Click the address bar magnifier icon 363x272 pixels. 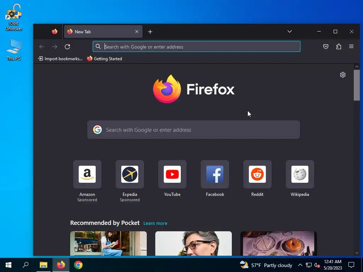pyautogui.click(x=98, y=46)
